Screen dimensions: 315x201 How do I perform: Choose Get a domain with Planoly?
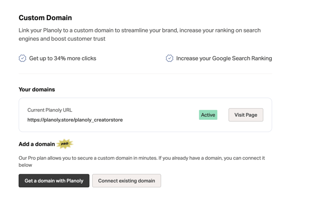click(54, 181)
